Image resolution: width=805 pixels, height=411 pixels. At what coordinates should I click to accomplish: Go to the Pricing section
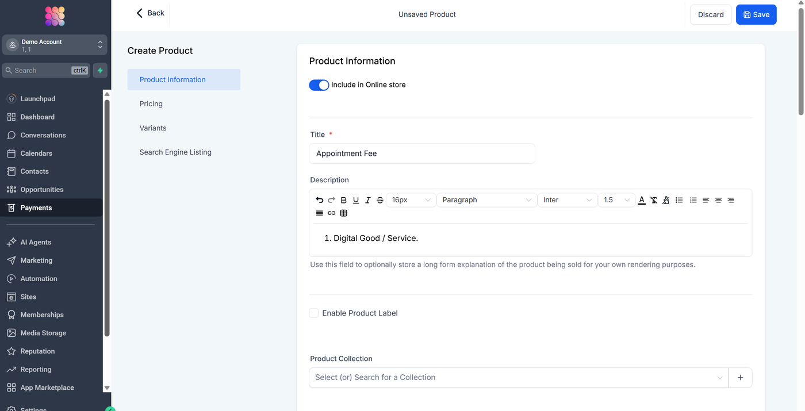click(151, 104)
